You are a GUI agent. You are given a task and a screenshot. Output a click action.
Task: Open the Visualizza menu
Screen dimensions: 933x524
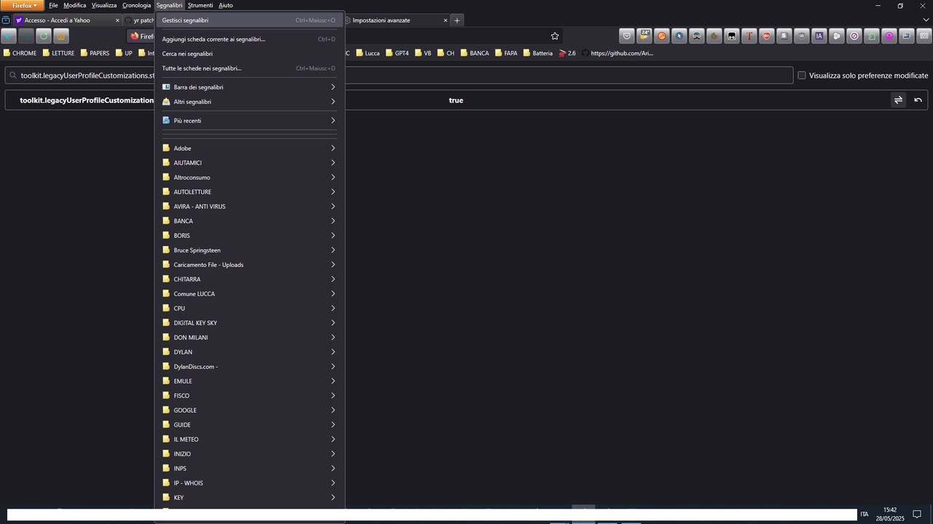pos(104,5)
